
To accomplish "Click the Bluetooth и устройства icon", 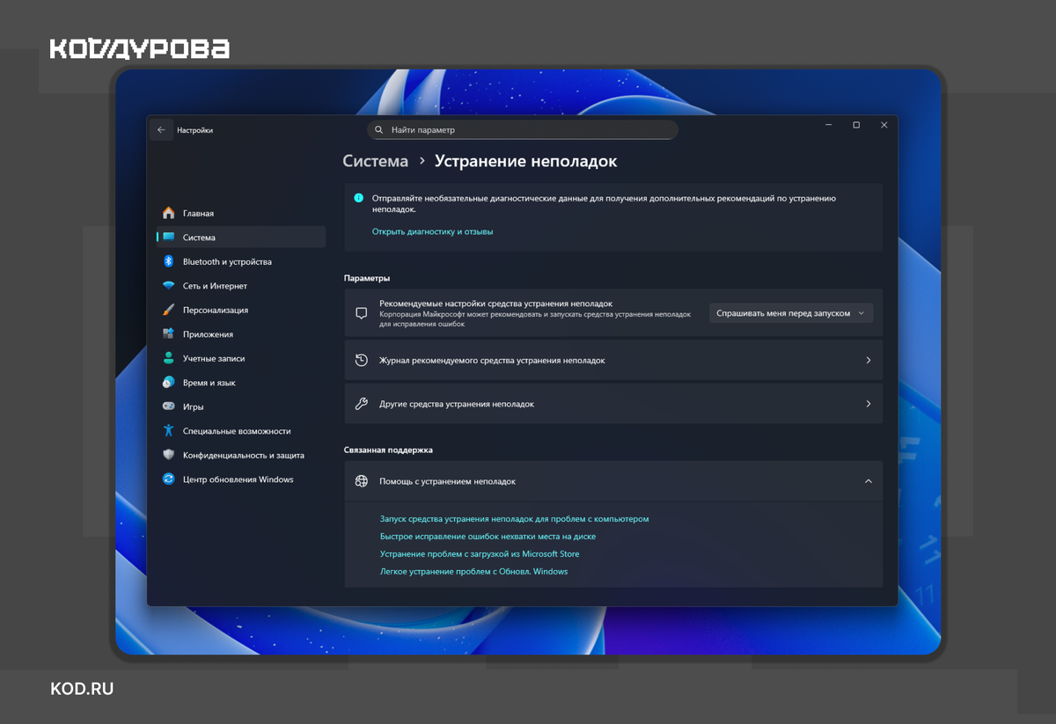I will (168, 261).
